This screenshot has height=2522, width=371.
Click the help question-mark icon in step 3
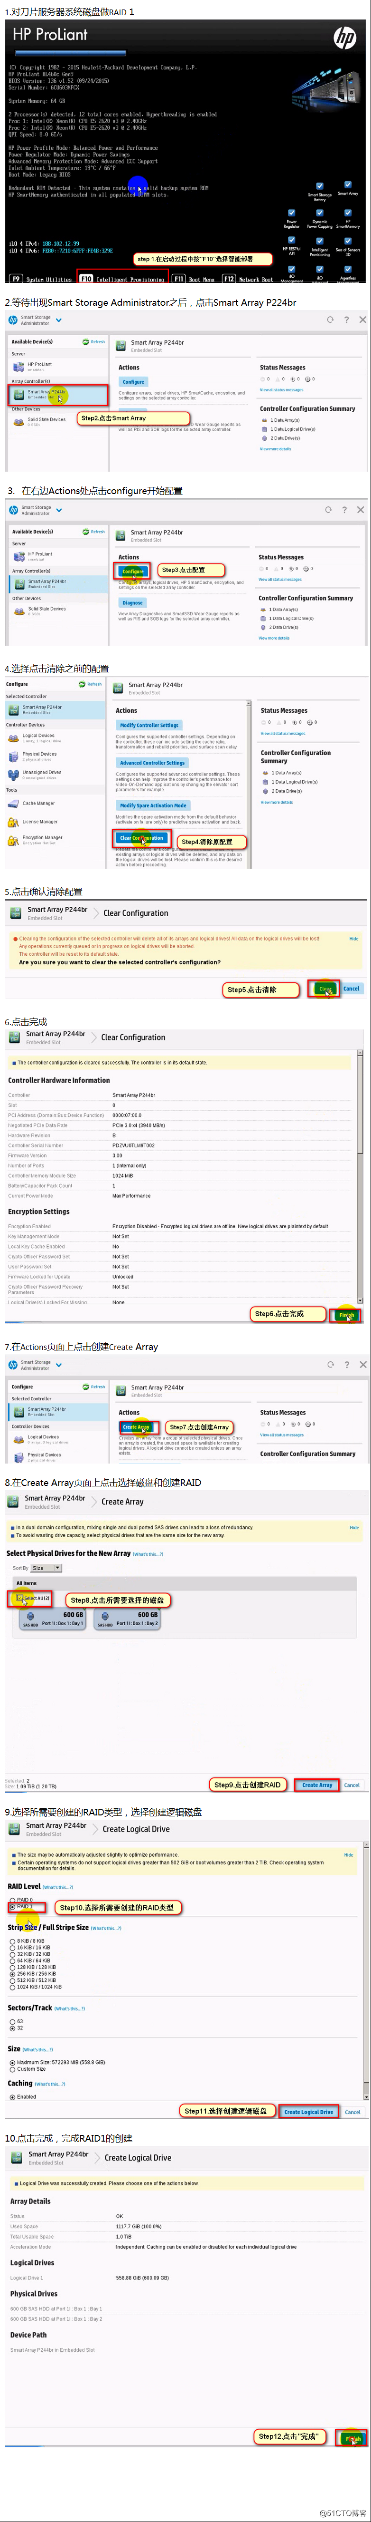[345, 509]
